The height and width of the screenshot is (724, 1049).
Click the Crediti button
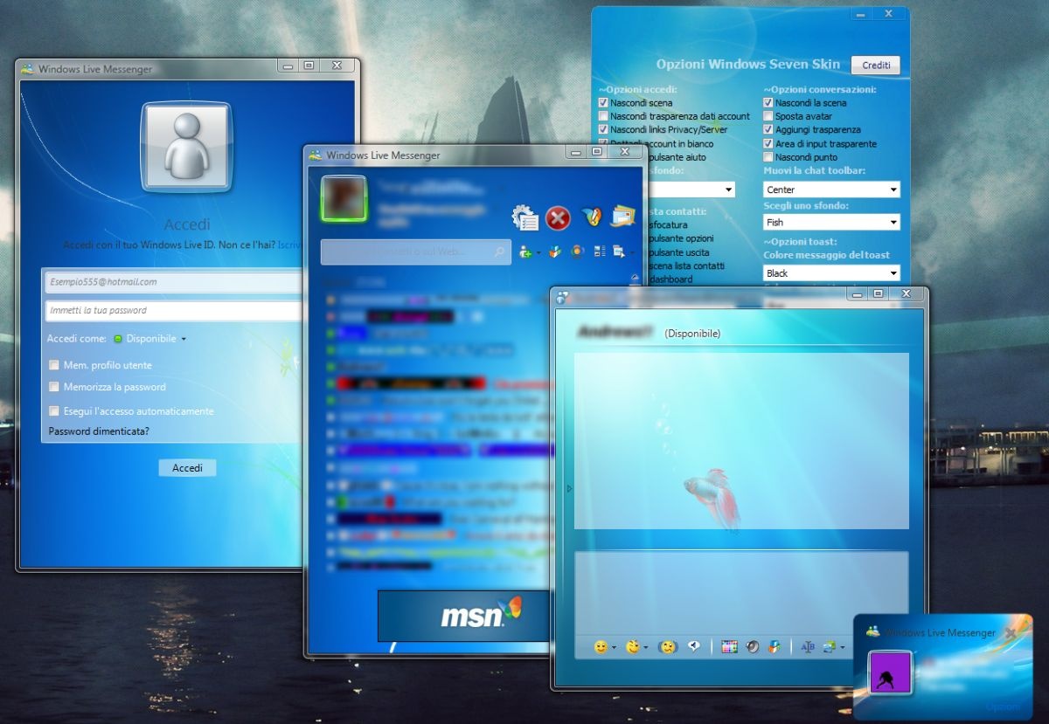pyautogui.click(x=876, y=66)
